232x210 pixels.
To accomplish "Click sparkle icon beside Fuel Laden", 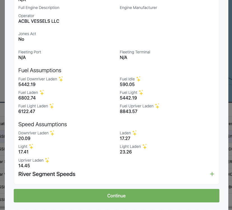I will [42, 92].
